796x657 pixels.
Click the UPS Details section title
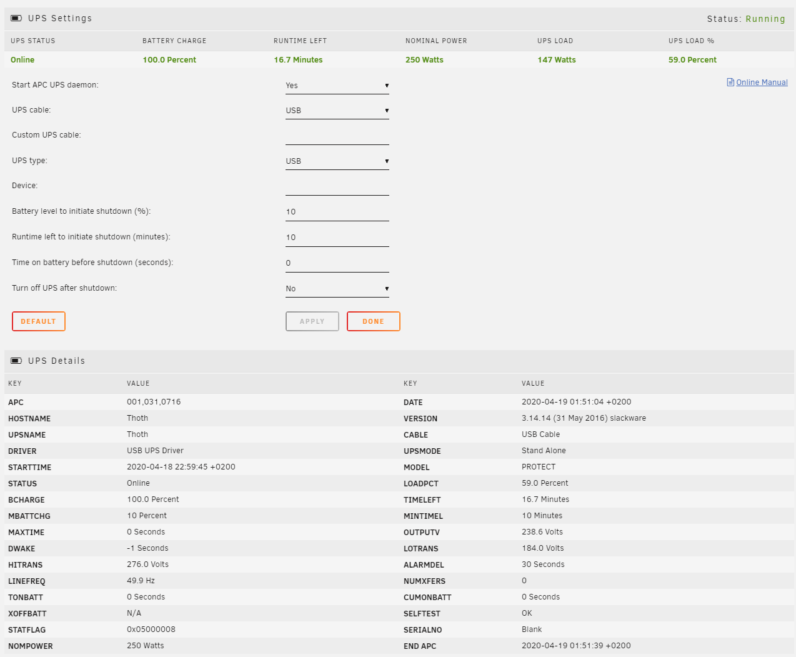click(x=56, y=361)
